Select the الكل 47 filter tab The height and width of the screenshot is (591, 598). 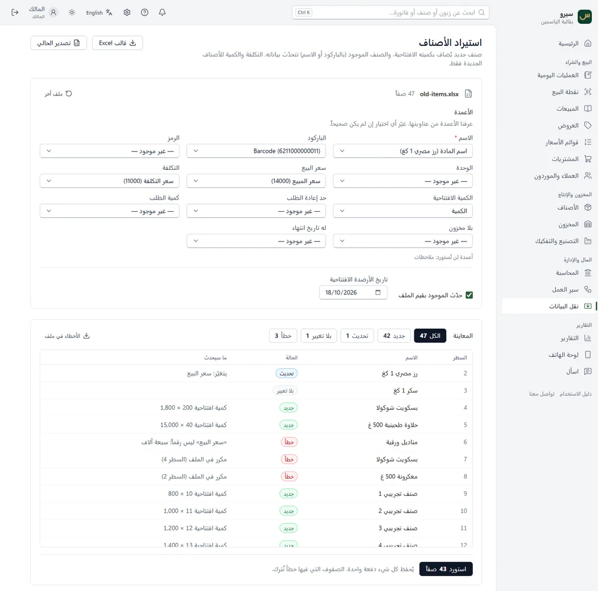(x=430, y=336)
